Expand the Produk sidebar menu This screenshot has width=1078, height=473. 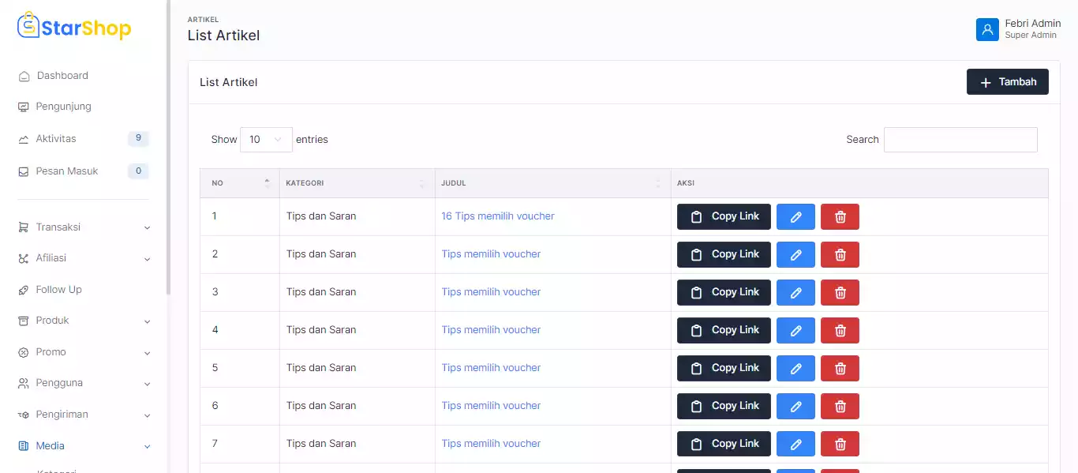click(x=84, y=321)
